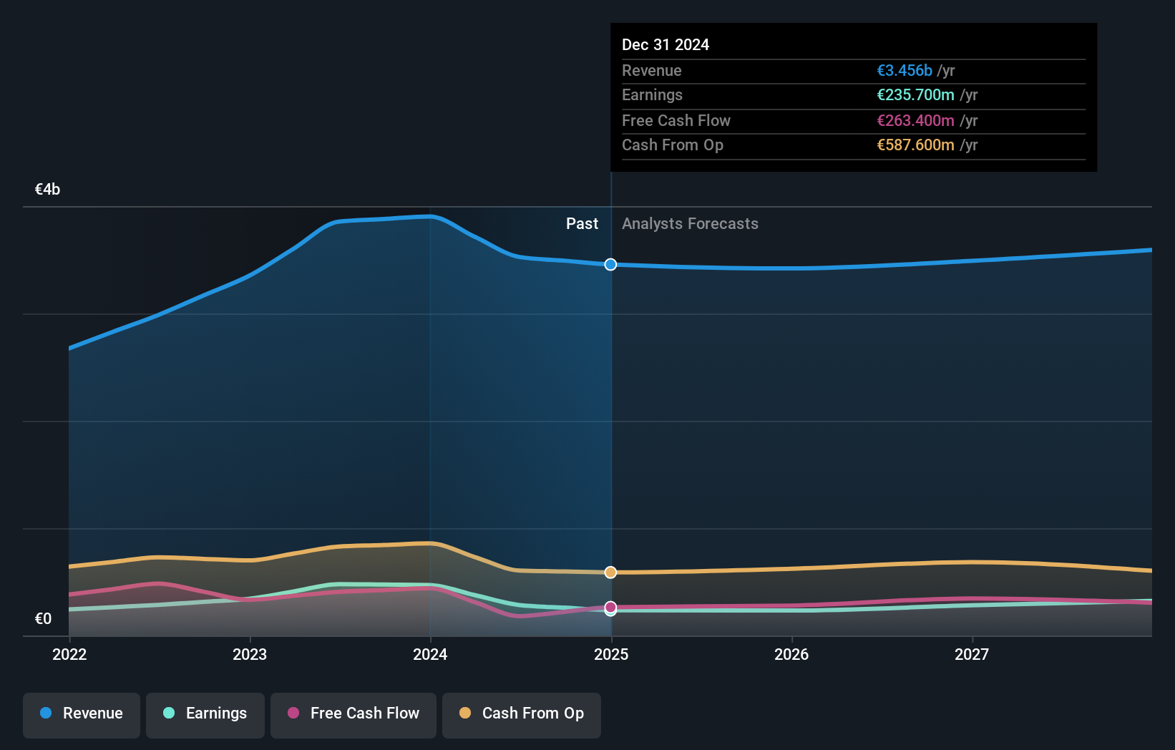Click the €587.600m cash from op value

[916, 145]
